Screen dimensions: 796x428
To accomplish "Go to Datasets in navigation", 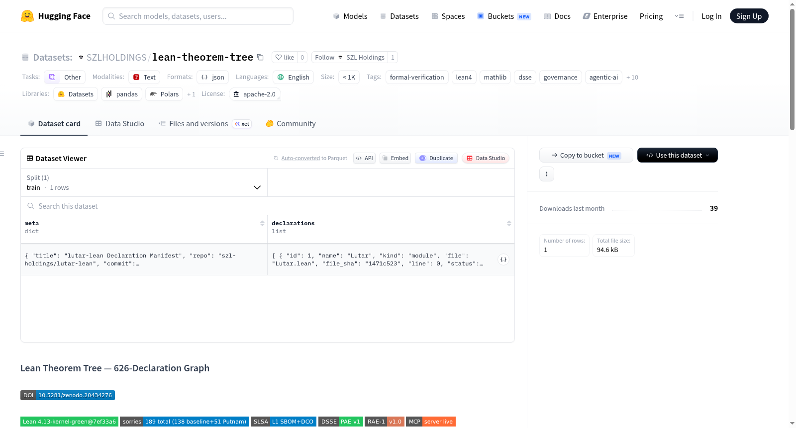I will coord(399,16).
